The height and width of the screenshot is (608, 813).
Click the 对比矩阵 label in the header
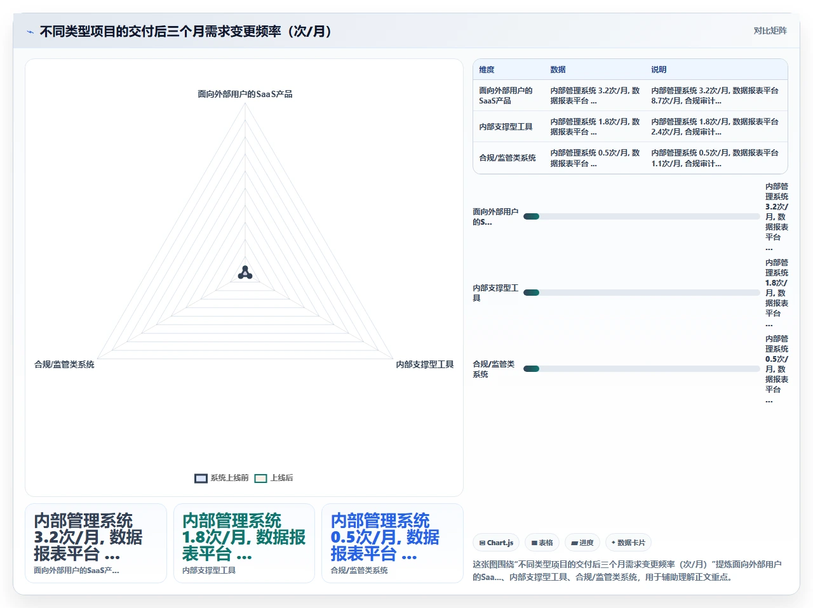tap(770, 30)
